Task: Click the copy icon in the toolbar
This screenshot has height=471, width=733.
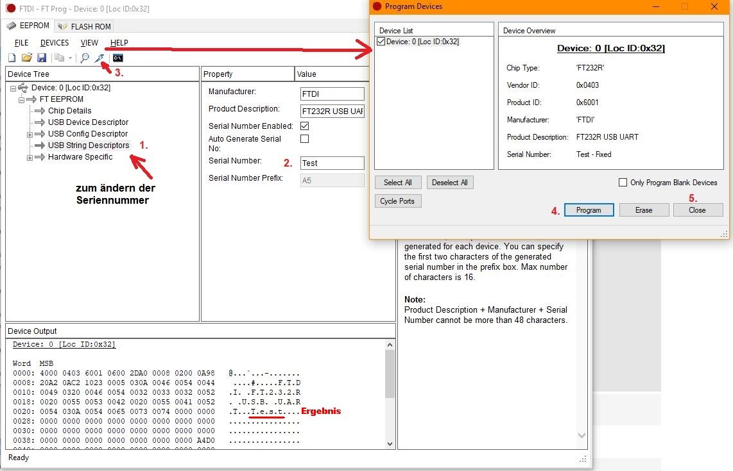Action: 59,58
